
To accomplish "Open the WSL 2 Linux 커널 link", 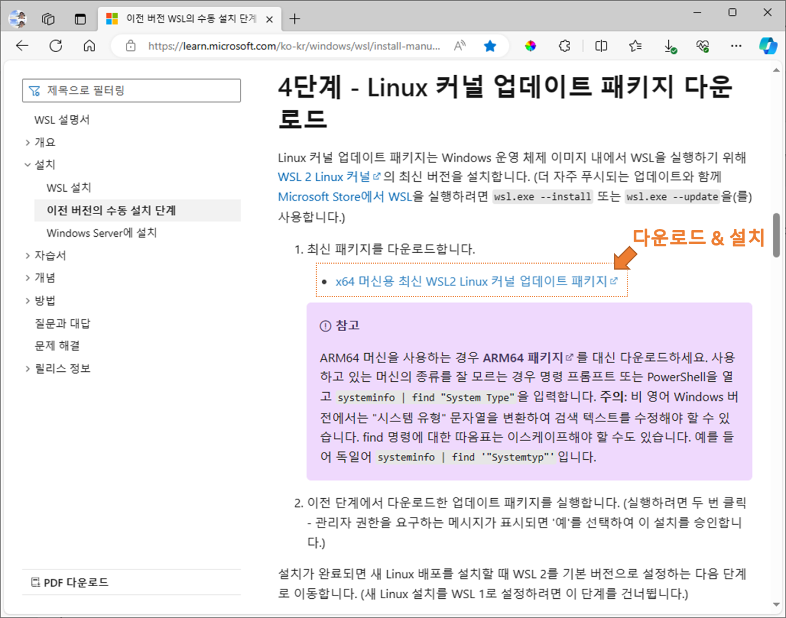I will coord(329,177).
